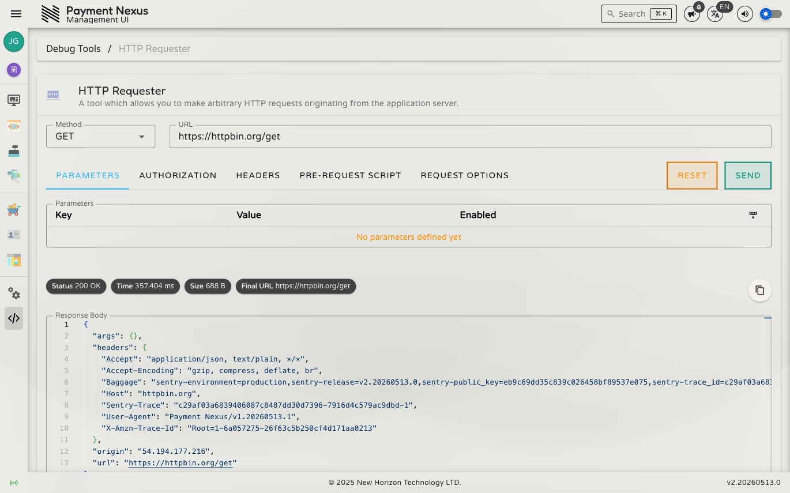This screenshot has height=493, width=790.
Task: Open the Method dropdown showing GET
Action: pos(101,137)
